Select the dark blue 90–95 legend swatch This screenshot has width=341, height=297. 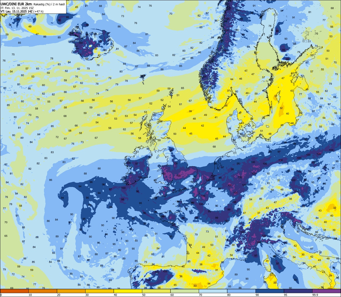[x=270, y=291]
